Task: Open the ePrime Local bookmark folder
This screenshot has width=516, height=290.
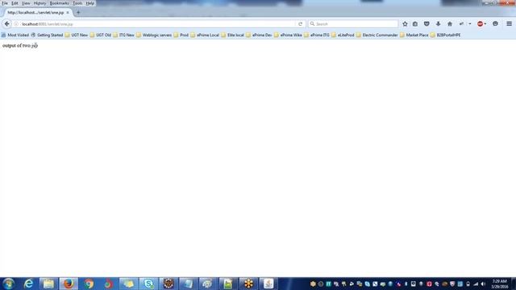Action: pos(205,35)
